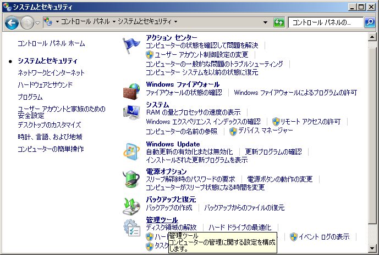This screenshot has height=255, width=379.
Task: Click the System computer monitor icon
Action: [131, 112]
